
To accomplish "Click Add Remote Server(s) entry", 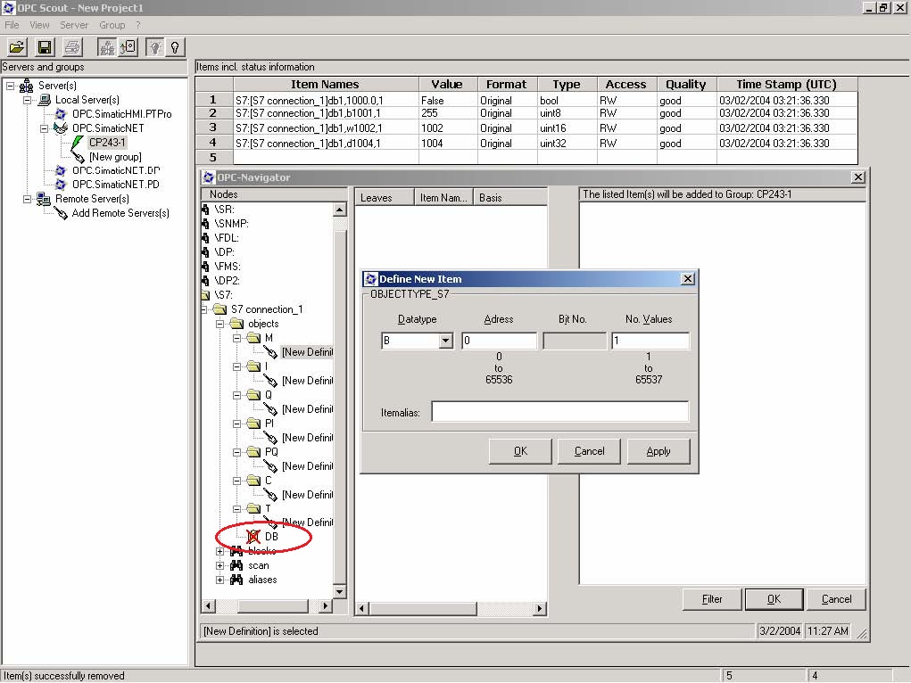I will point(120,213).
